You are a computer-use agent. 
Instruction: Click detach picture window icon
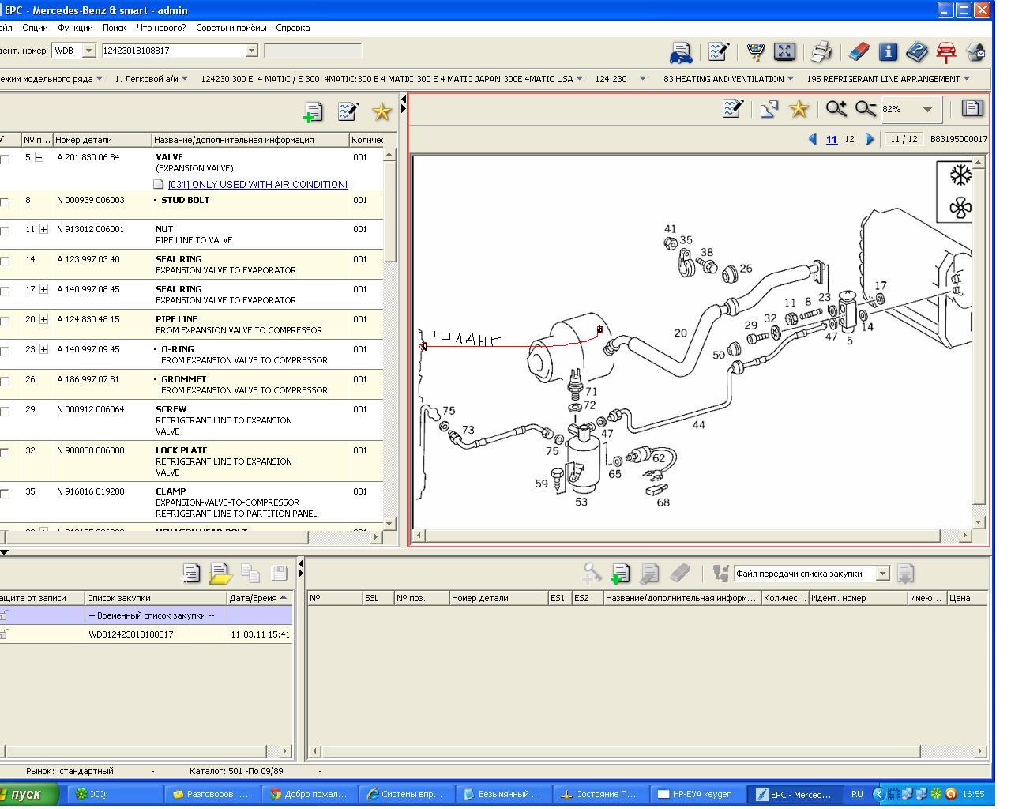click(x=769, y=109)
